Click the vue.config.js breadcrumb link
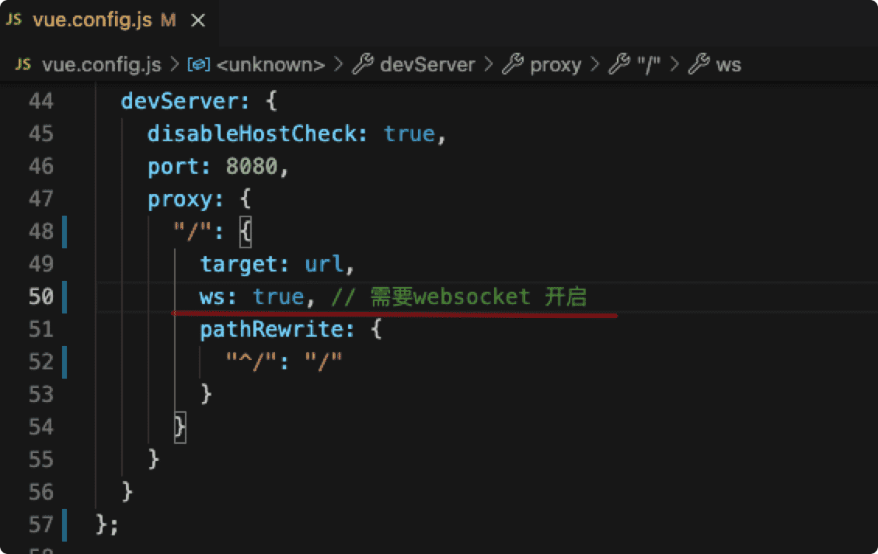Viewport: 878px width, 554px height. pyautogui.click(x=102, y=65)
